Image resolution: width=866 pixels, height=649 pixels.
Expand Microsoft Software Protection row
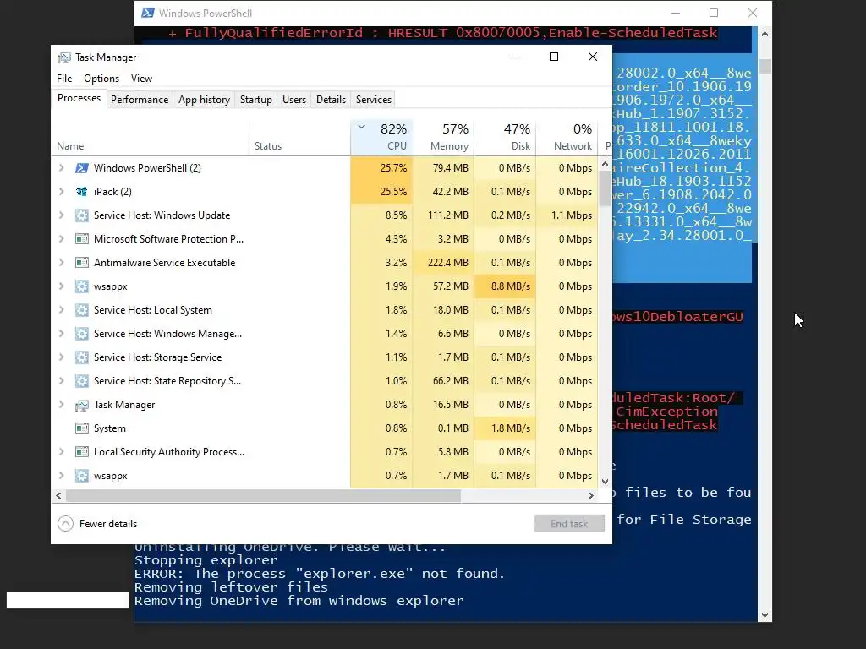pos(61,239)
